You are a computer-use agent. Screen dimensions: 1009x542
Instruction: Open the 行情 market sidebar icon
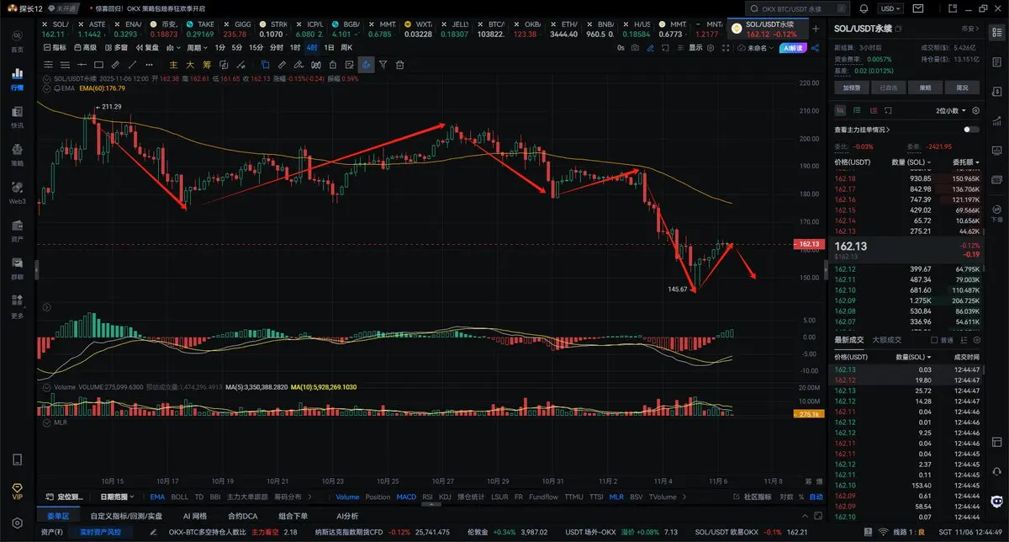(x=17, y=78)
